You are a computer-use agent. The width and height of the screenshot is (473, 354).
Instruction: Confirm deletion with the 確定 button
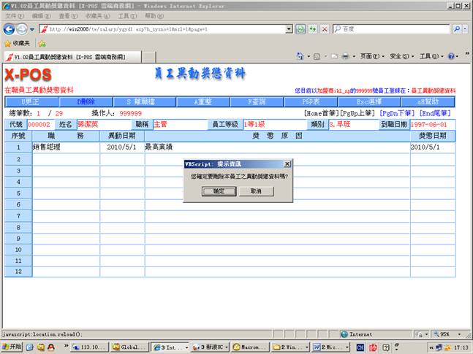[219, 191]
